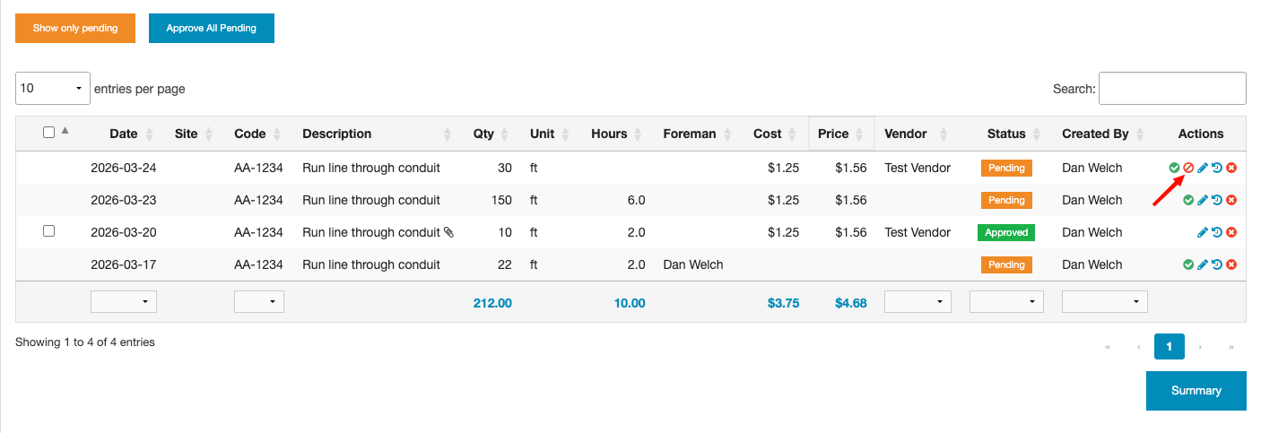Viewport: 1261px width, 433px height.
Task: Click the Show only pending button
Action: [75, 28]
